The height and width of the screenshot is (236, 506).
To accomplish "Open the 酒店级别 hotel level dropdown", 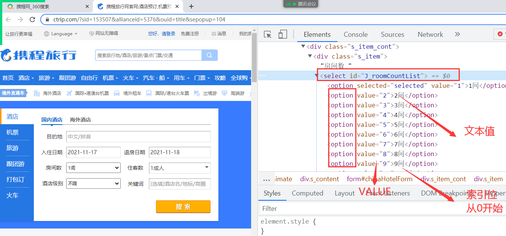I will [x=93, y=183].
